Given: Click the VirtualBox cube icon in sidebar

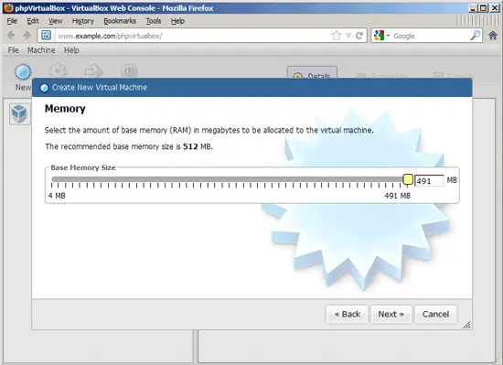Looking at the screenshot, I should [x=19, y=113].
